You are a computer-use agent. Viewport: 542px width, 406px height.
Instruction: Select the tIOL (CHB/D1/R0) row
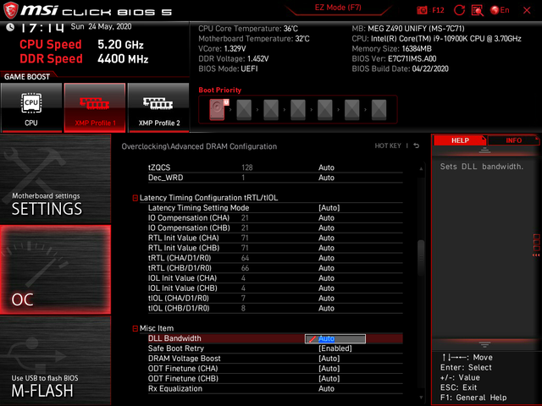pos(275,308)
